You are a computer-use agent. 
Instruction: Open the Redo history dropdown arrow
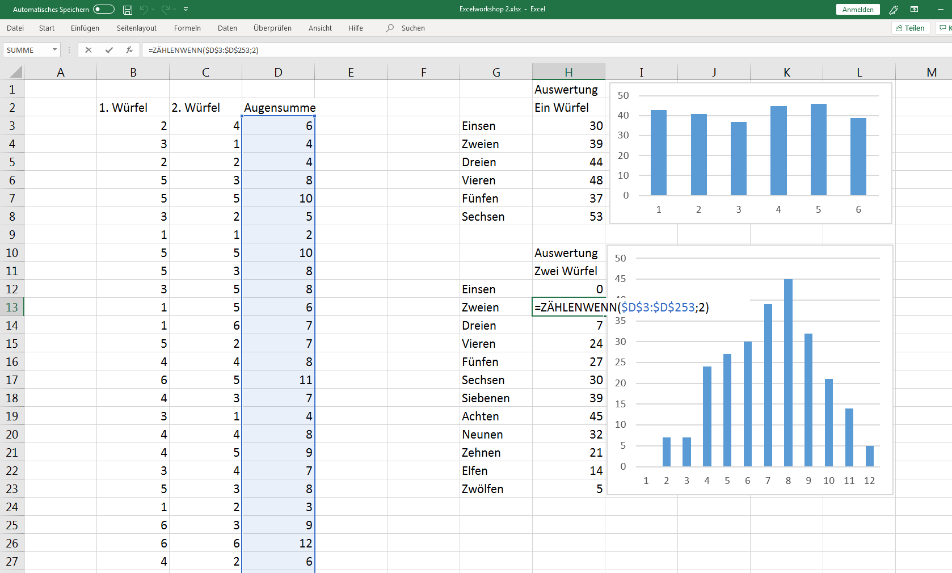175,9
